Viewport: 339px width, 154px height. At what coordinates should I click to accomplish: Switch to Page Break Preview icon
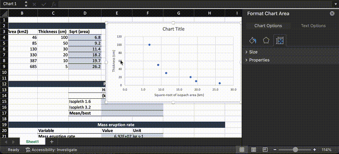[265, 149]
